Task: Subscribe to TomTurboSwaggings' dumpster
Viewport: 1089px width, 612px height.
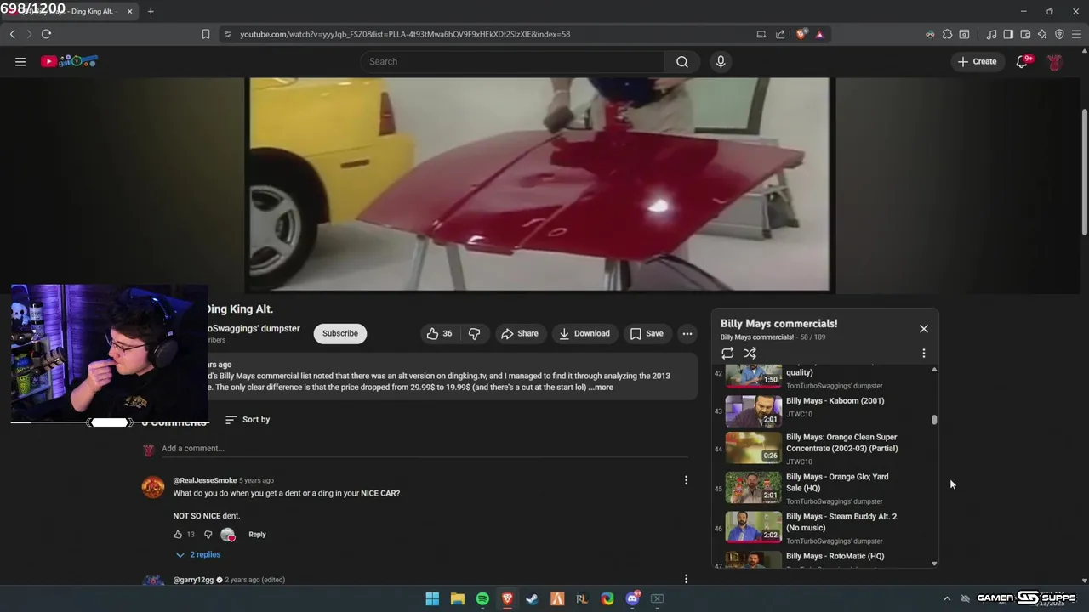Action: [340, 333]
